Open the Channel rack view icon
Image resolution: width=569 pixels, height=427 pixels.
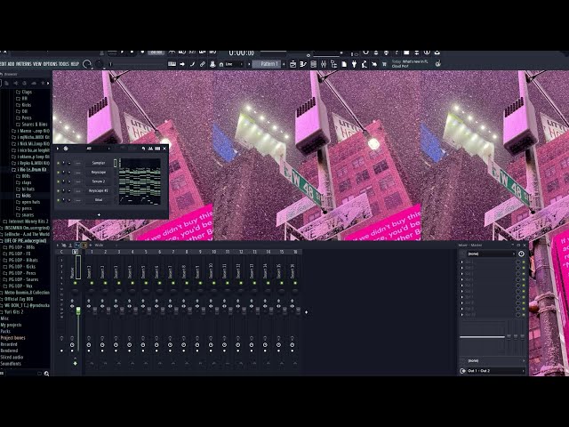(314, 64)
